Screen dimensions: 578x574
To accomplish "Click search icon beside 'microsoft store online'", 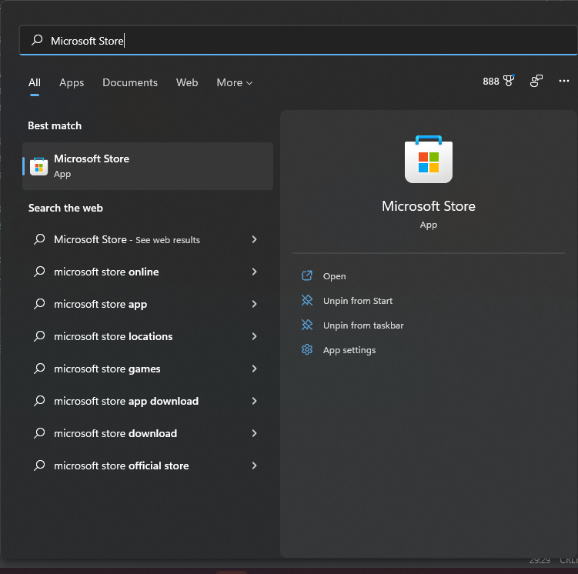I will (x=39, y=272).
